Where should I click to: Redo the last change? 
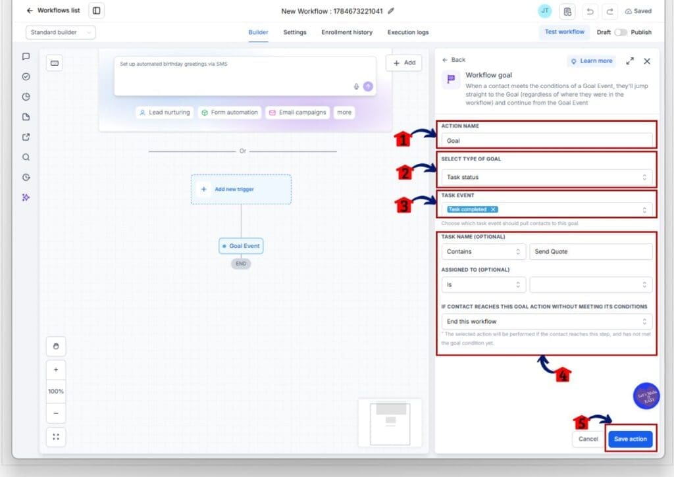[609, 11]
